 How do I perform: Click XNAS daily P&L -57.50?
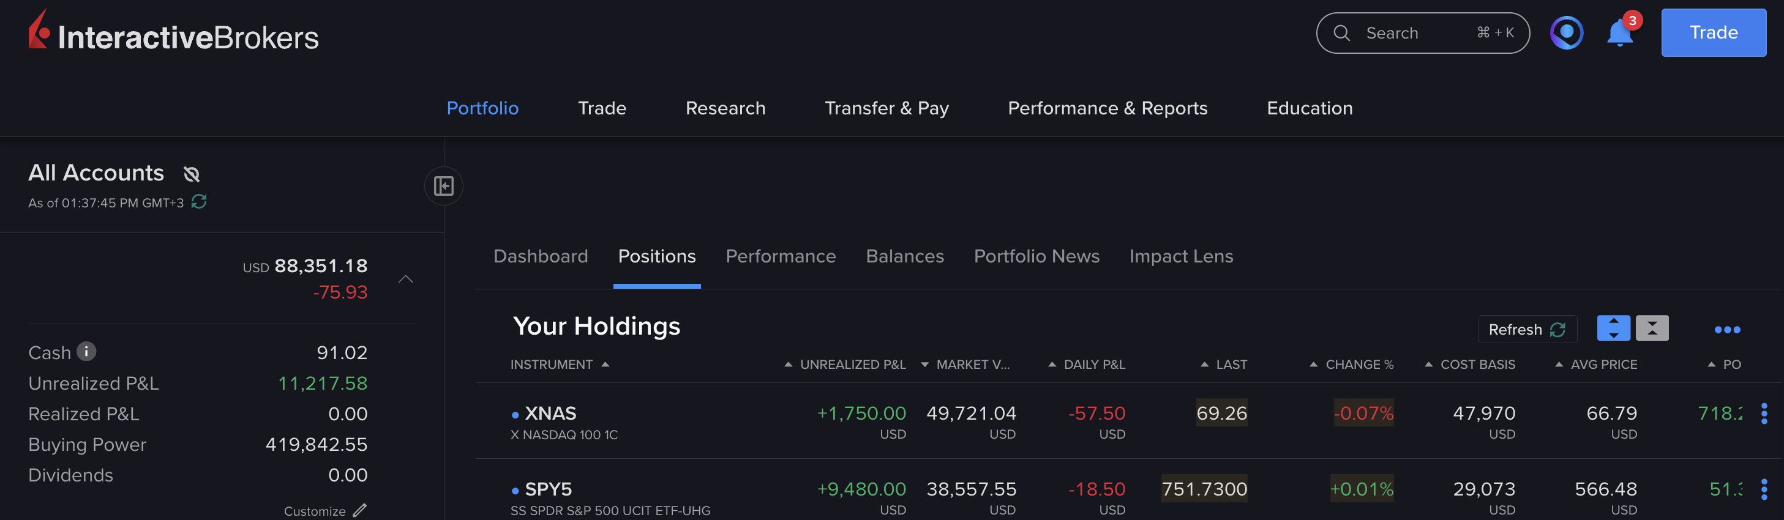coord(1097,414)
